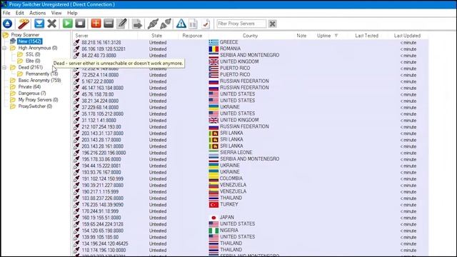Screen dimensions: 457x257
Task: Click the document with red checkmark icon
Action: pos(206,24)
